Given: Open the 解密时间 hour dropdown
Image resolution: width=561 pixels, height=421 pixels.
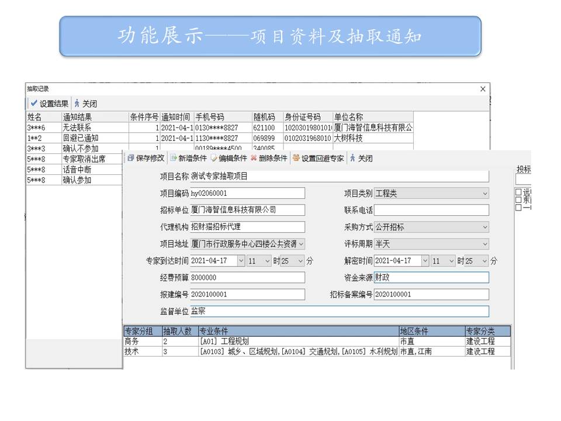Looking at the screenshot, I should [x=452, y=261].
